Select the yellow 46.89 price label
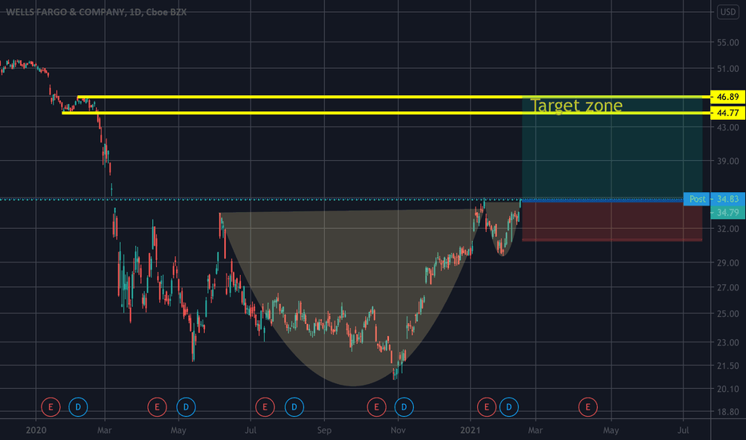 point(728,97)
